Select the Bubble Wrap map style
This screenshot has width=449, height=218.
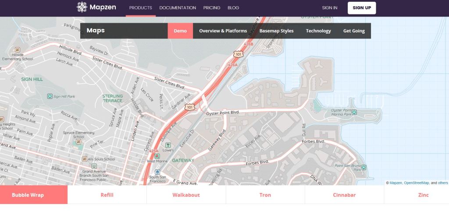click(x=33, y=195)
